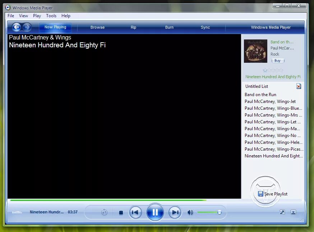Click the 03:37 elapsed time display
Viewport: 314px width, 232px height.
tap(73, 212)
